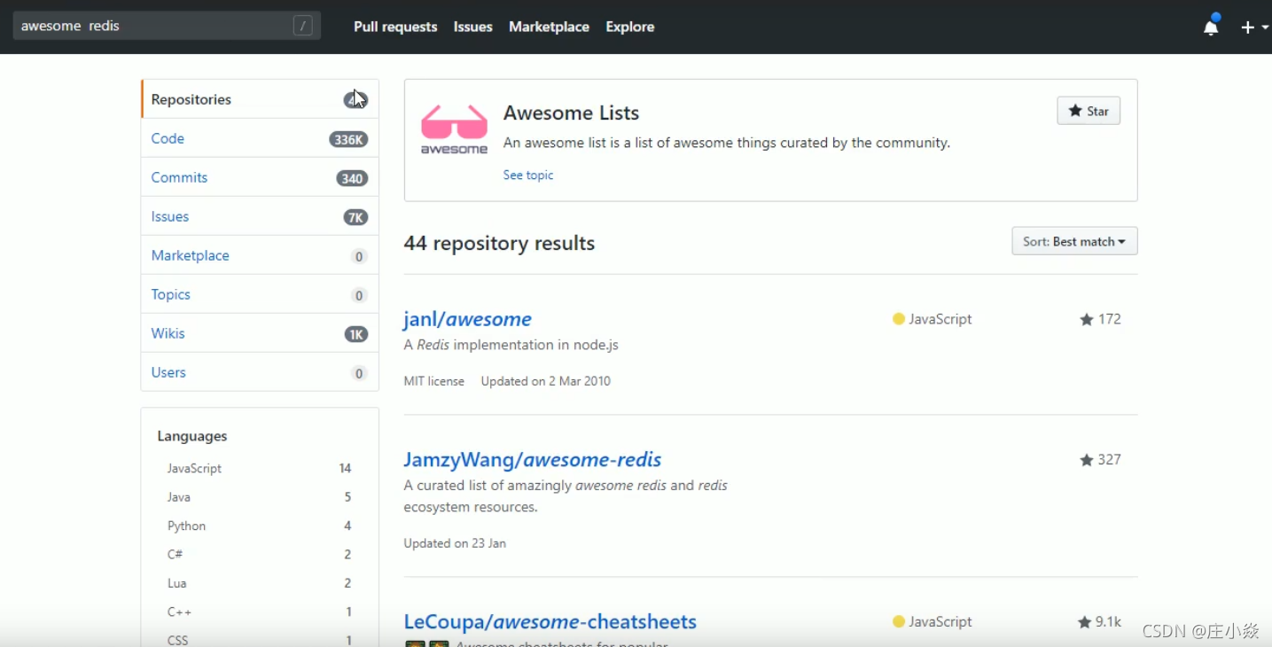Click the yellow JavaScript dot for LeCoupa/awesome-cheatsheets

pyautogui.click(x=899, y=622)
